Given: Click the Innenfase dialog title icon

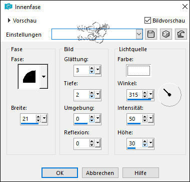Looking at the screenshot, I should tap(8, 7).
